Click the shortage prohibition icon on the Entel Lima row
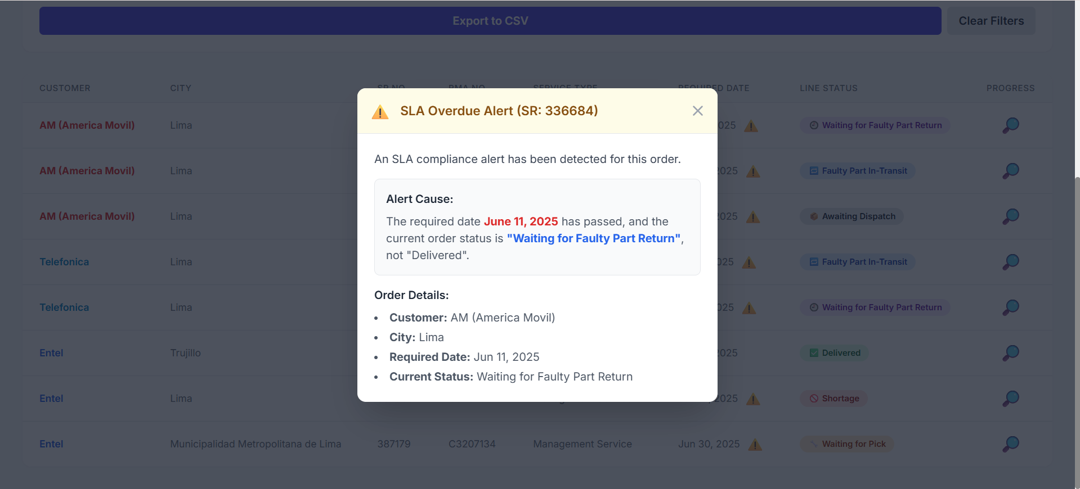Screen dimensions: 1080x489 point(813,398)
